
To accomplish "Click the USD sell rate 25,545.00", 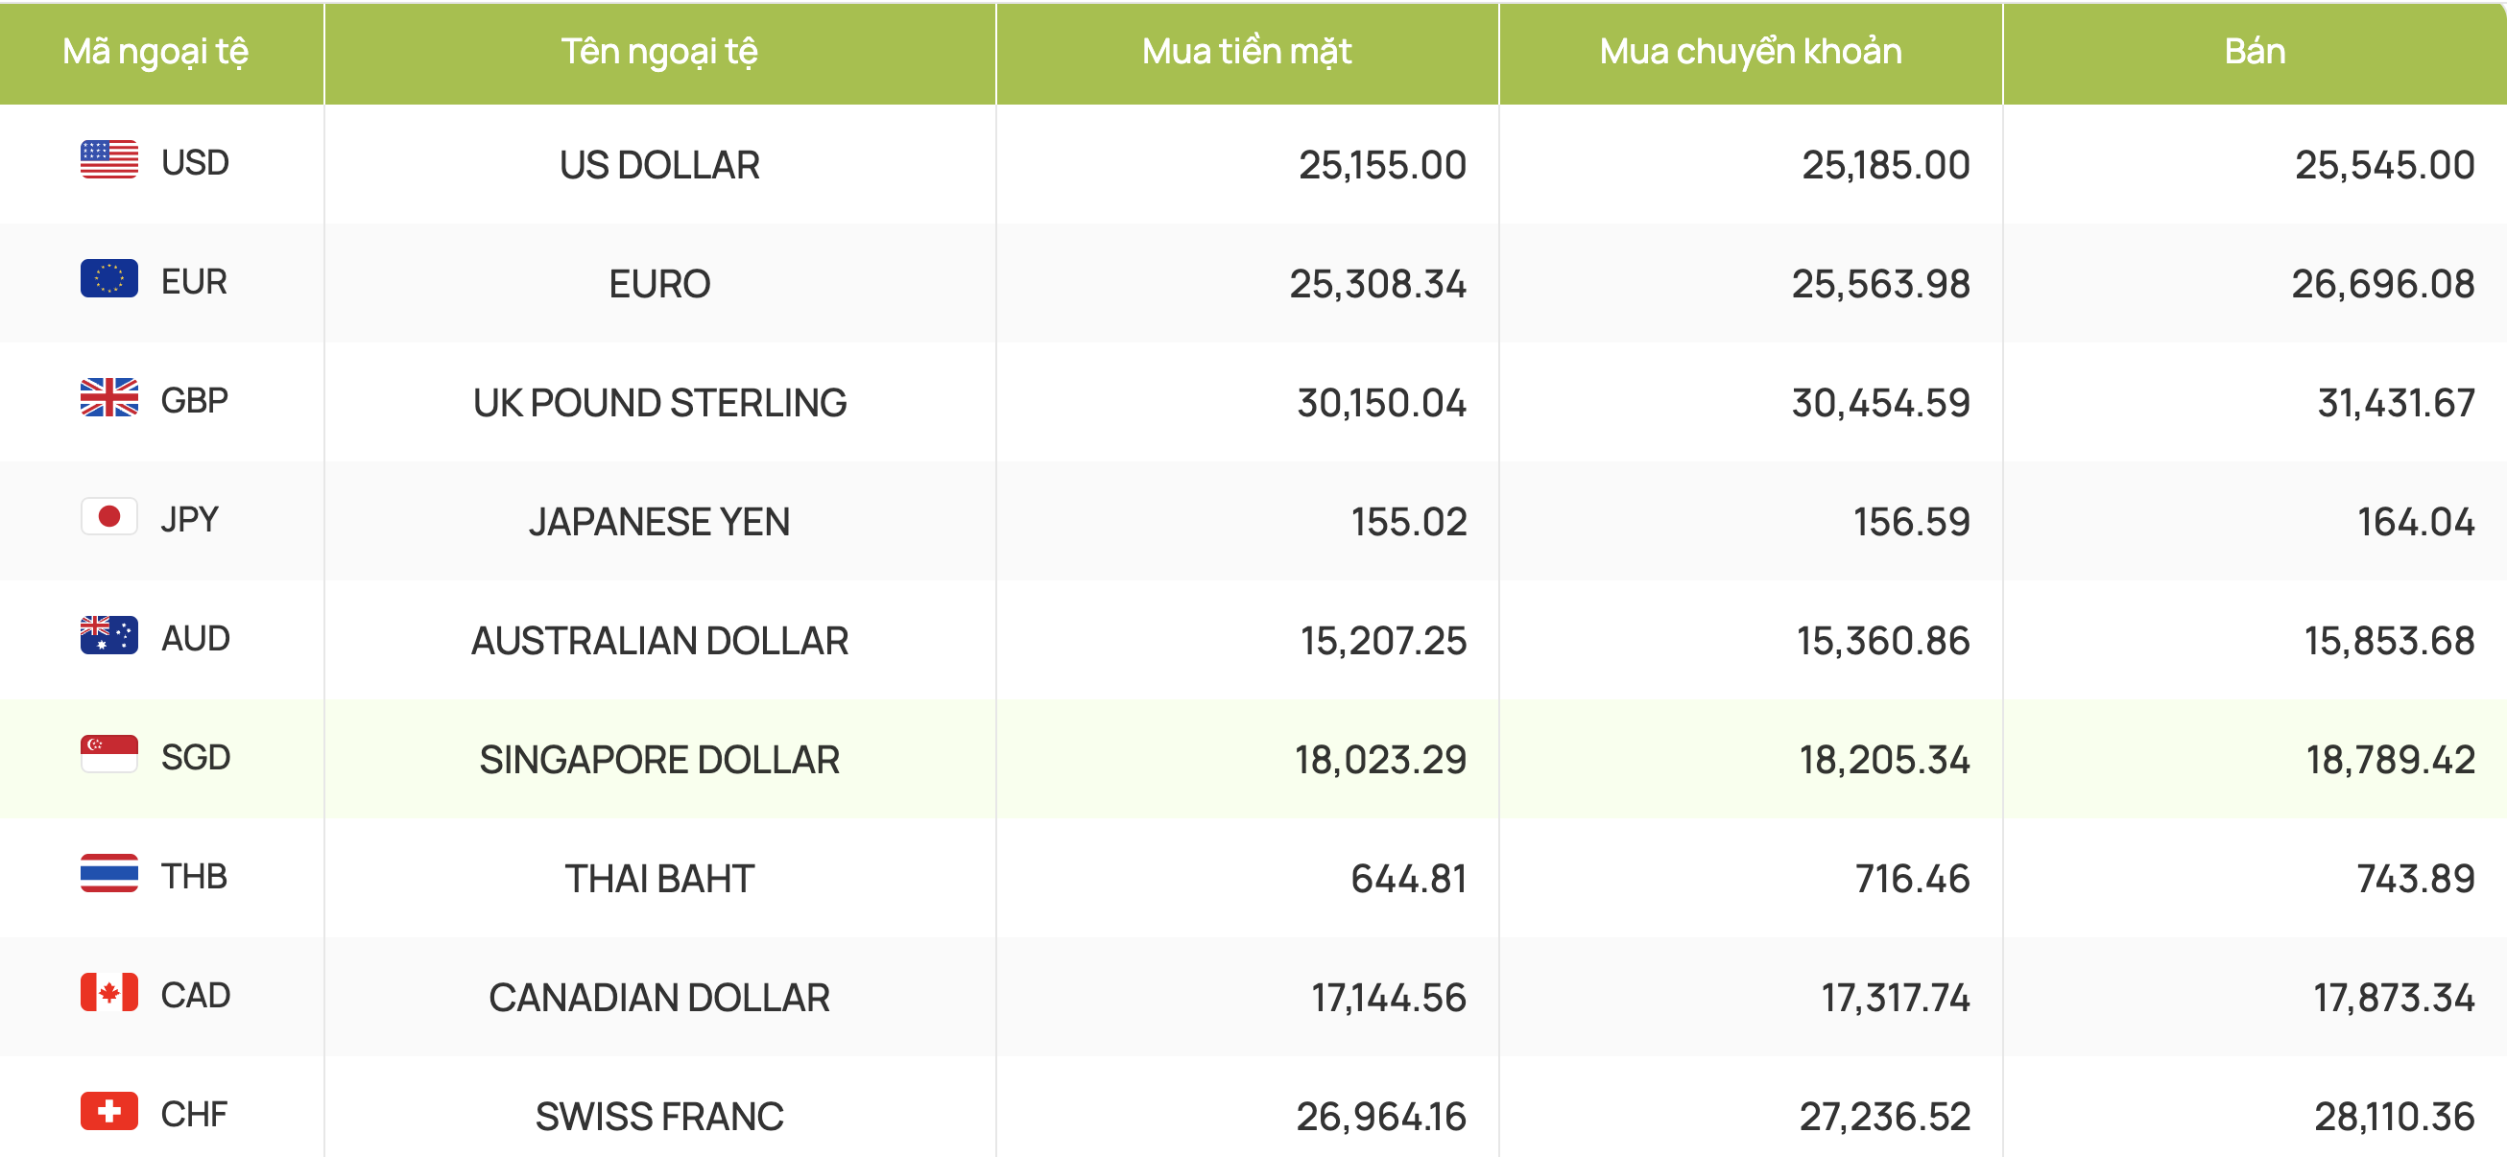I will coord(2384,165).
